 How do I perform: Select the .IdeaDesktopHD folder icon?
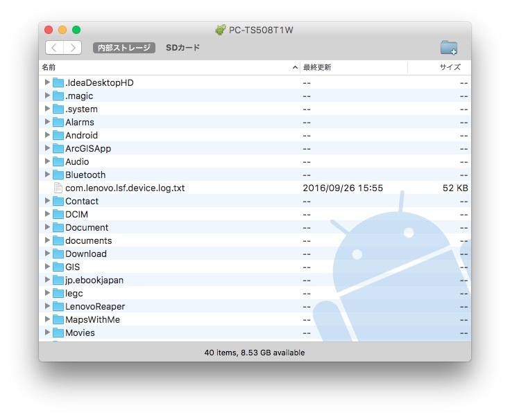pos(58,82)
